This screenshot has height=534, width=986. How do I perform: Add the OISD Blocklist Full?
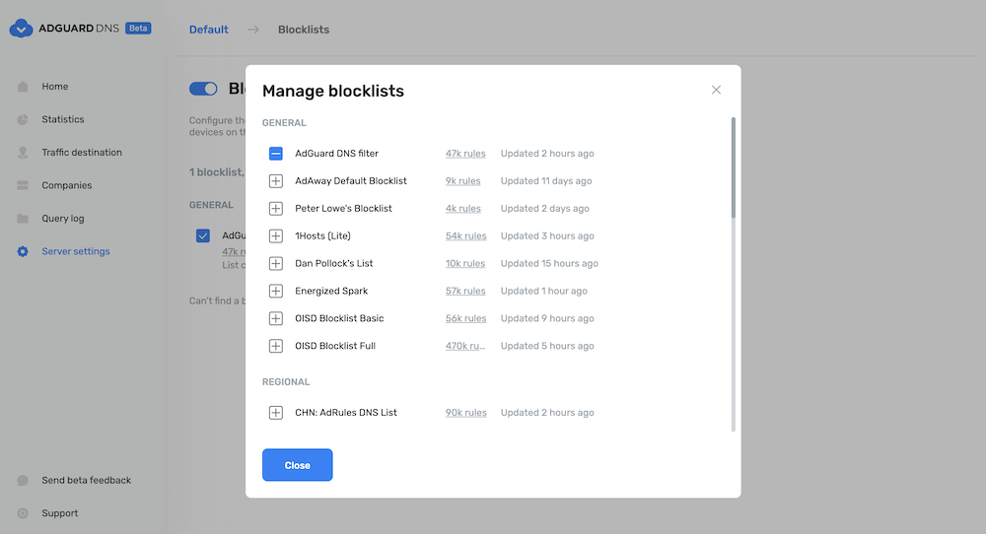pyautogui.click(x=276, y=346)
